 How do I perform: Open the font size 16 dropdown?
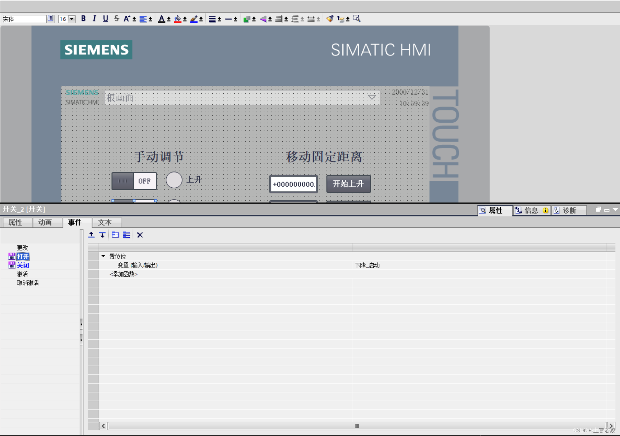[72, 19]
